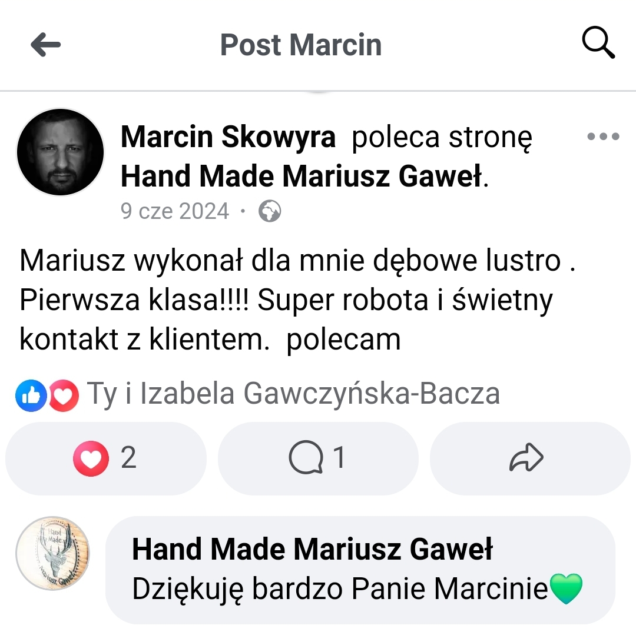Click the green heart emoji in comment
This screenshot has width=636, height=632.
tap(567, 588)
